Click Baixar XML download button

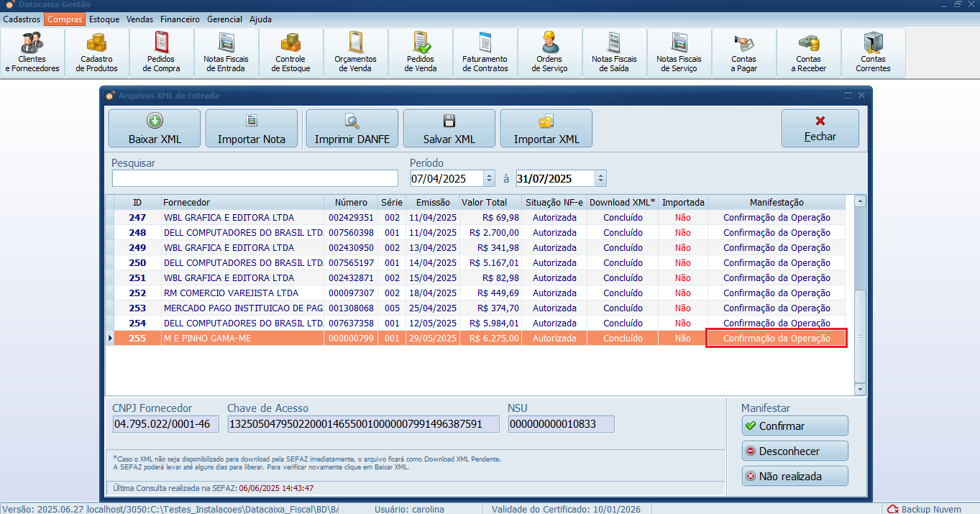155,129
